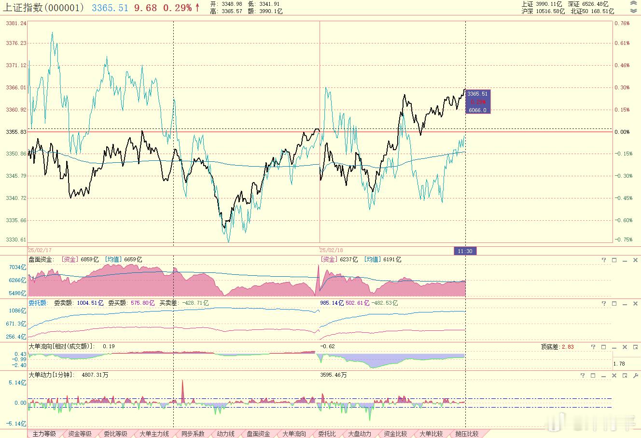Switch to the 大单比较 tab
This screenshot has height=438, width=641.
pyautogui.click(x=432, y=434)
